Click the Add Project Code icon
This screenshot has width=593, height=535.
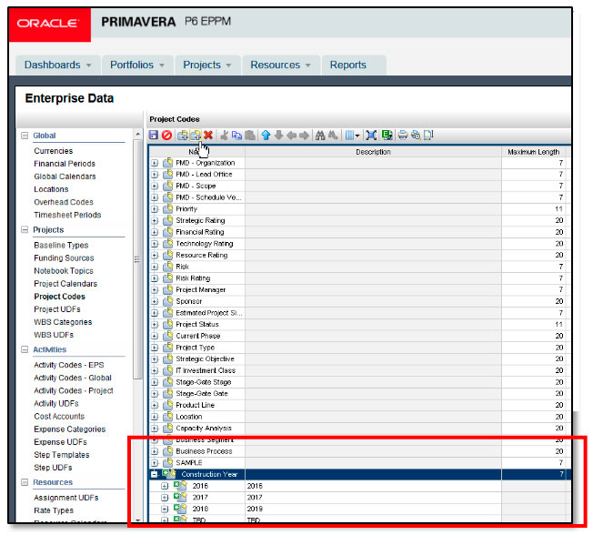(183, 135)
